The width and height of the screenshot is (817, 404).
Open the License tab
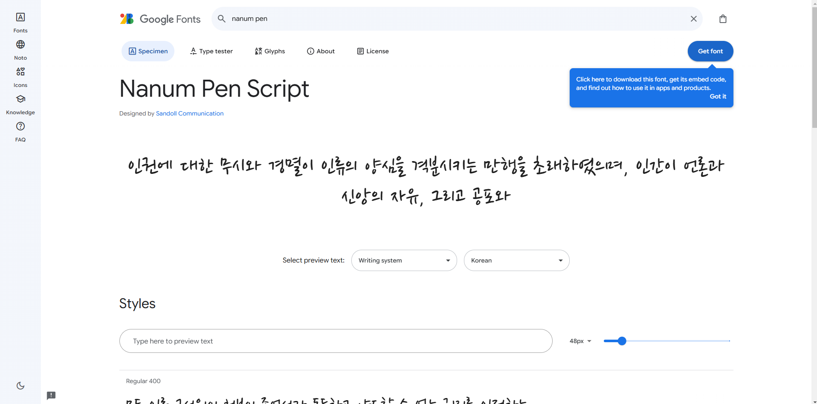point(373,51)
